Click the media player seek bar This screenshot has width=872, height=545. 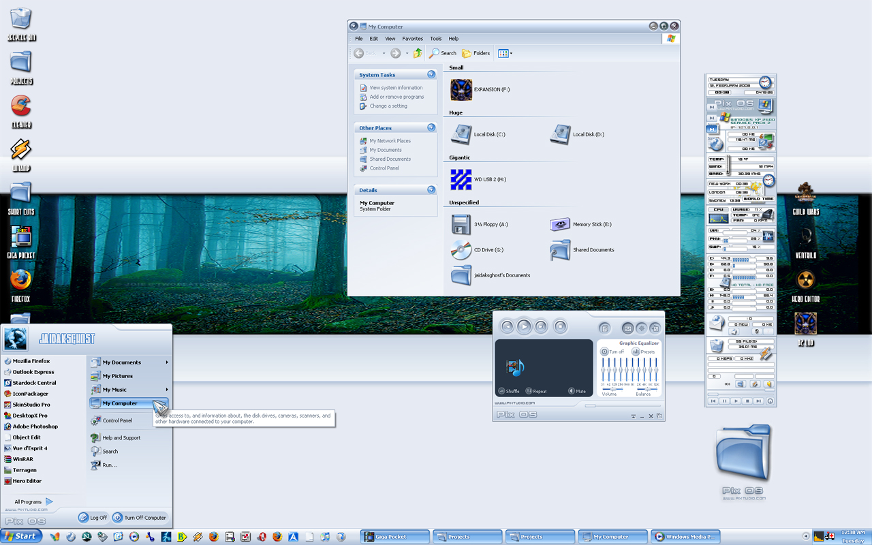[x=622, y=405]
